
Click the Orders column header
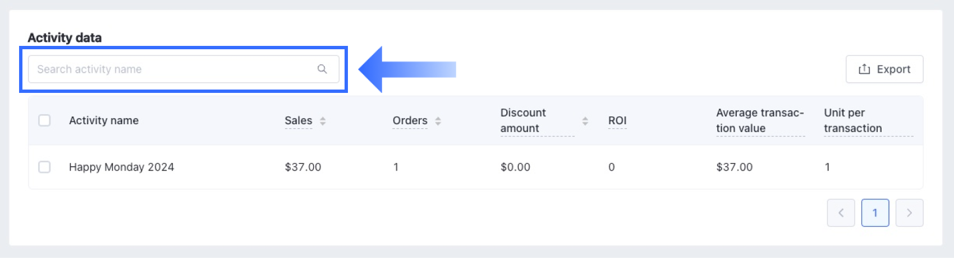pyautogui.click(x=410, y=120)
